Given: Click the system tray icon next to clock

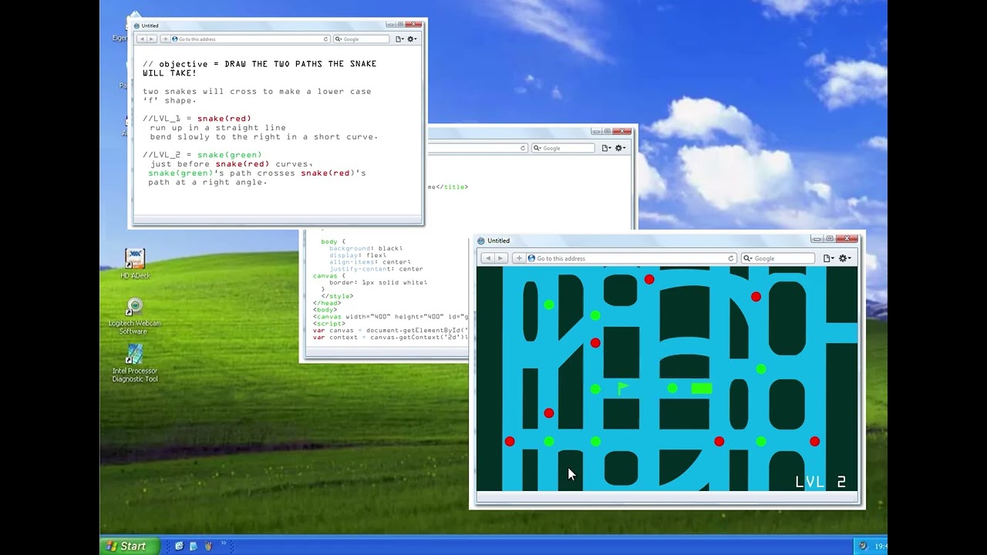Looking at the screenshot, I should pyautogui.click(x=864, y=546).
